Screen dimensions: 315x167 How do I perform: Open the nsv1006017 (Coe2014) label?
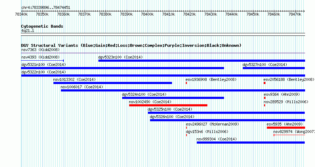click(x=82, y=87)
